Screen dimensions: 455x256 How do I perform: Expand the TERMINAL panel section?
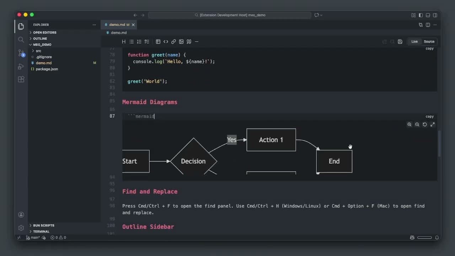point(41,231)
